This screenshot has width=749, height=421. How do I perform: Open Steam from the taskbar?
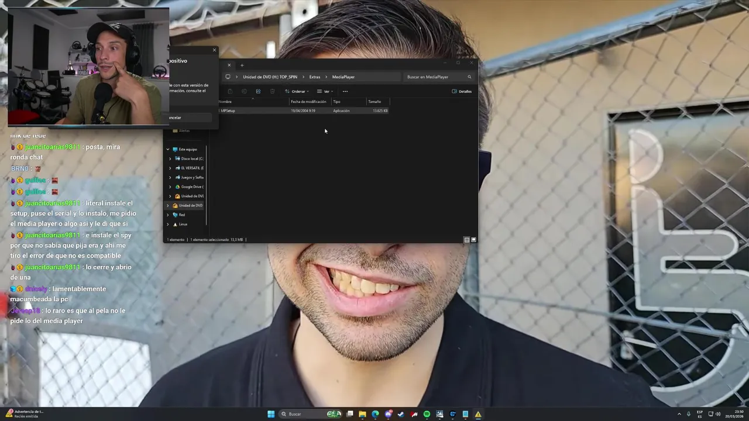[401, 414]
